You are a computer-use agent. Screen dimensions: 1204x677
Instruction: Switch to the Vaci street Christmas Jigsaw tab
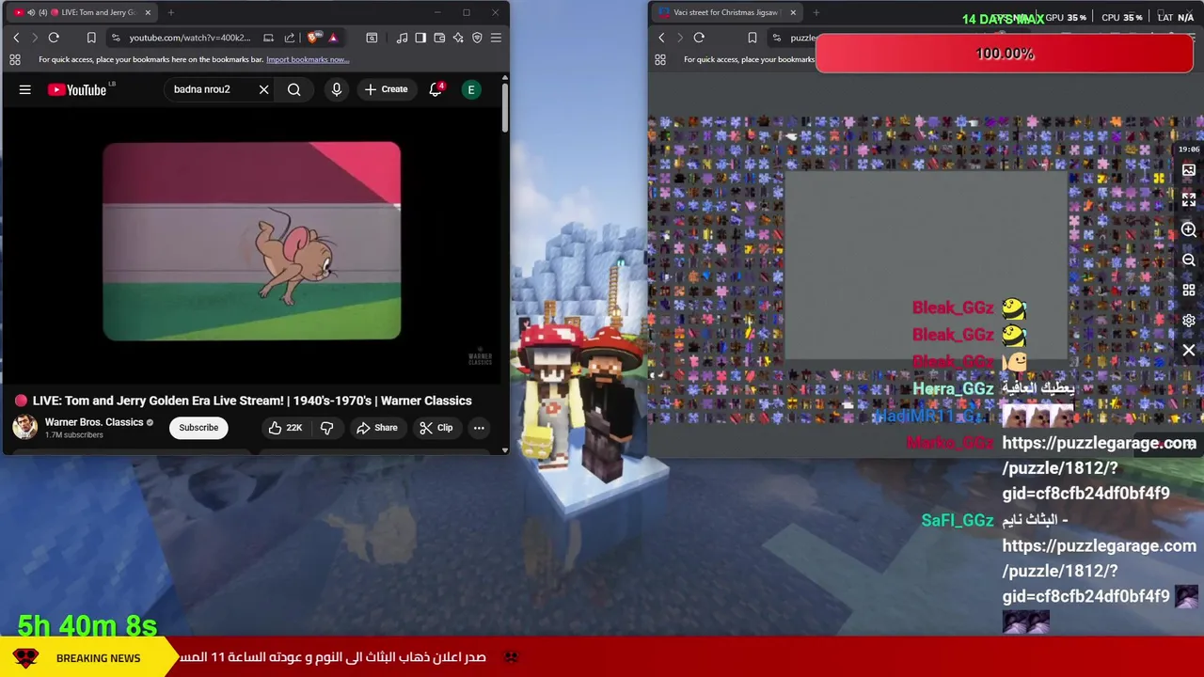[x=724, y=12]
